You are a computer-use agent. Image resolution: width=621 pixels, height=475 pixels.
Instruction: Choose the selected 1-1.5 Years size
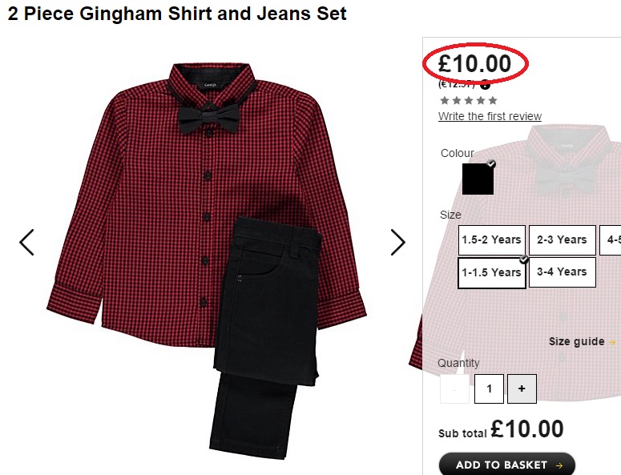[x=491, y=272]
